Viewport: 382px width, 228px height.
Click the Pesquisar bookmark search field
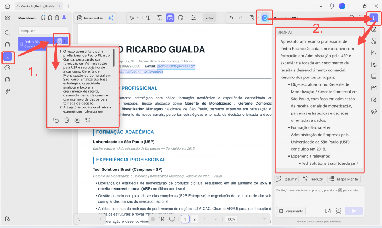tap(43, 31)
